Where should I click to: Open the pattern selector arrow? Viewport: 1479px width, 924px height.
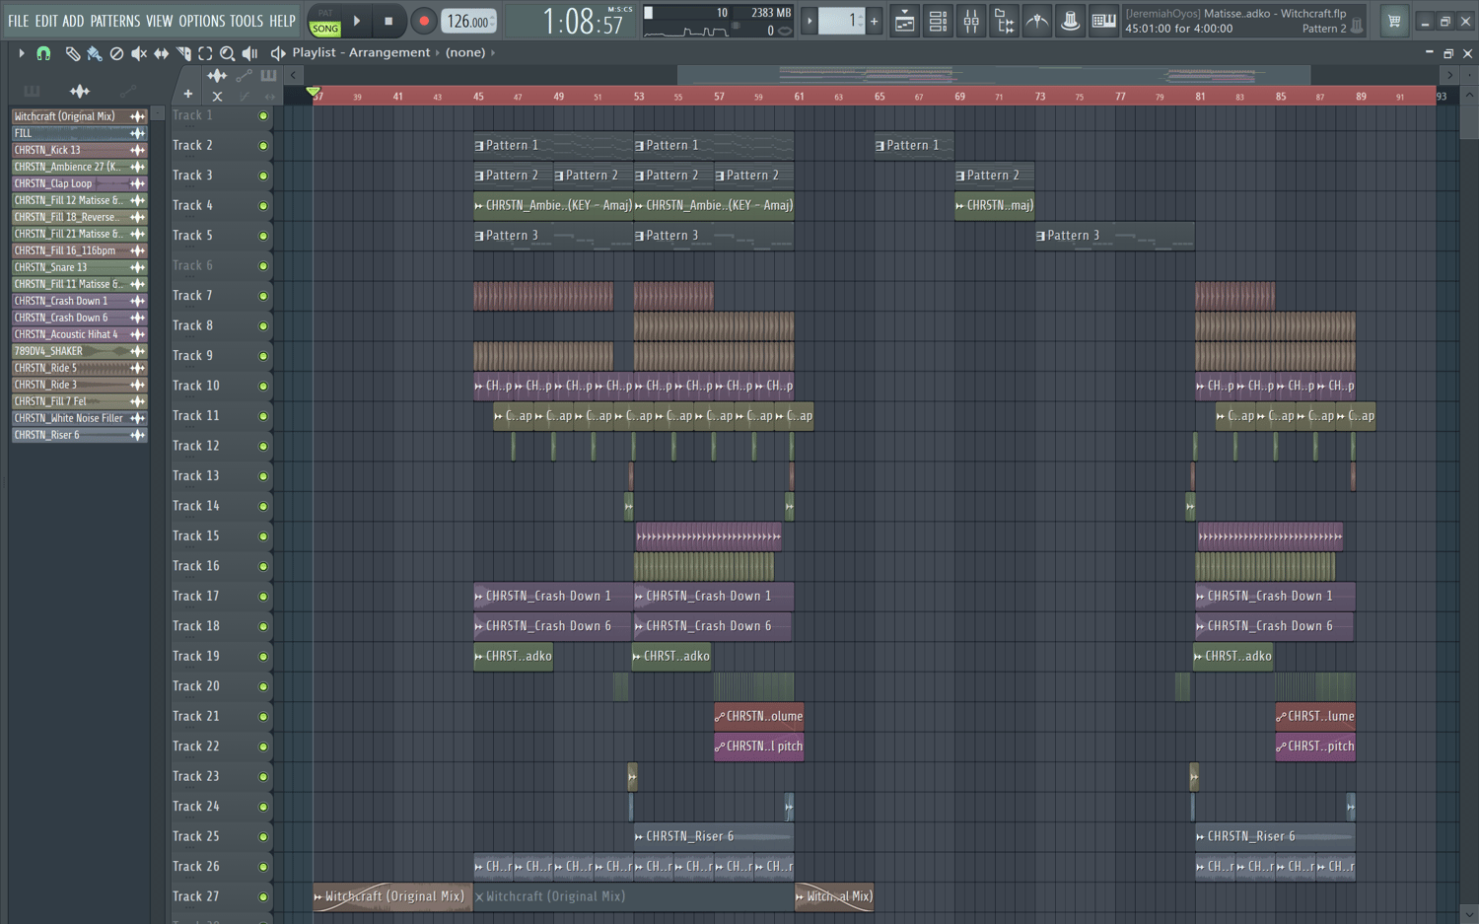pos(810,21)
